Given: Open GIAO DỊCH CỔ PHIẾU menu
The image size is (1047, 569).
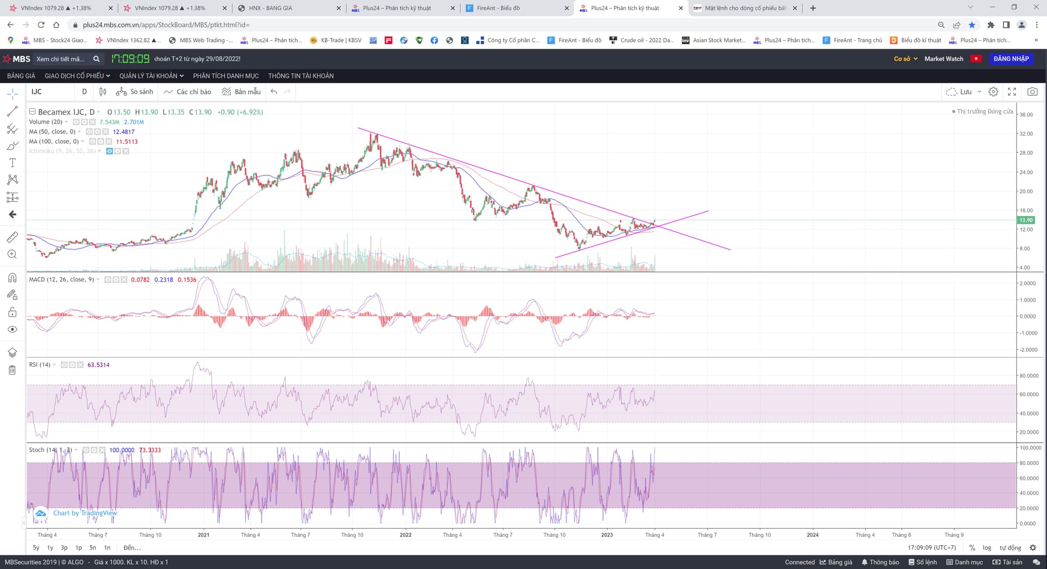Looking at the screenshot, I should (x=77, y=76).
